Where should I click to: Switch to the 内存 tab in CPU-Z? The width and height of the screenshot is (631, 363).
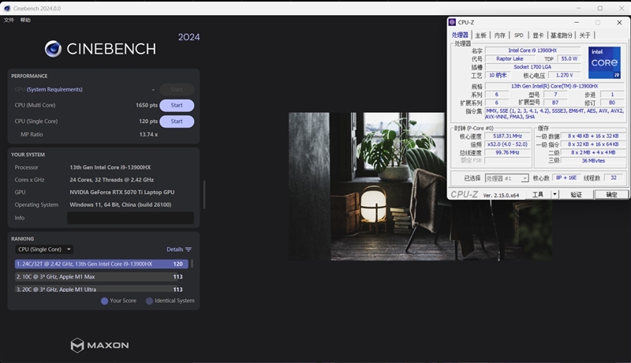click(x=500, y=36)
